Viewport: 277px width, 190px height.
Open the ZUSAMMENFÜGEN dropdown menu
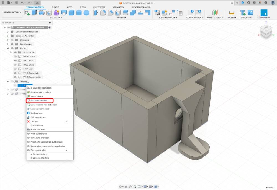(168, 18)
